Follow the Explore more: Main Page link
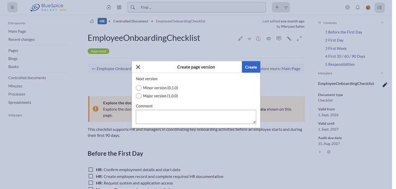 coord(280,69)
